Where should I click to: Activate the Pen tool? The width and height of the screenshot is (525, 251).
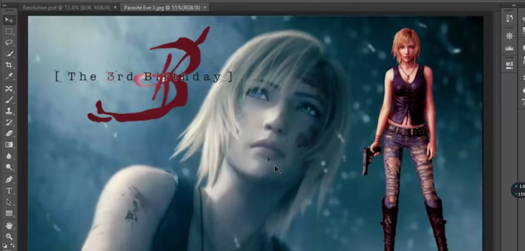(9, 179)
